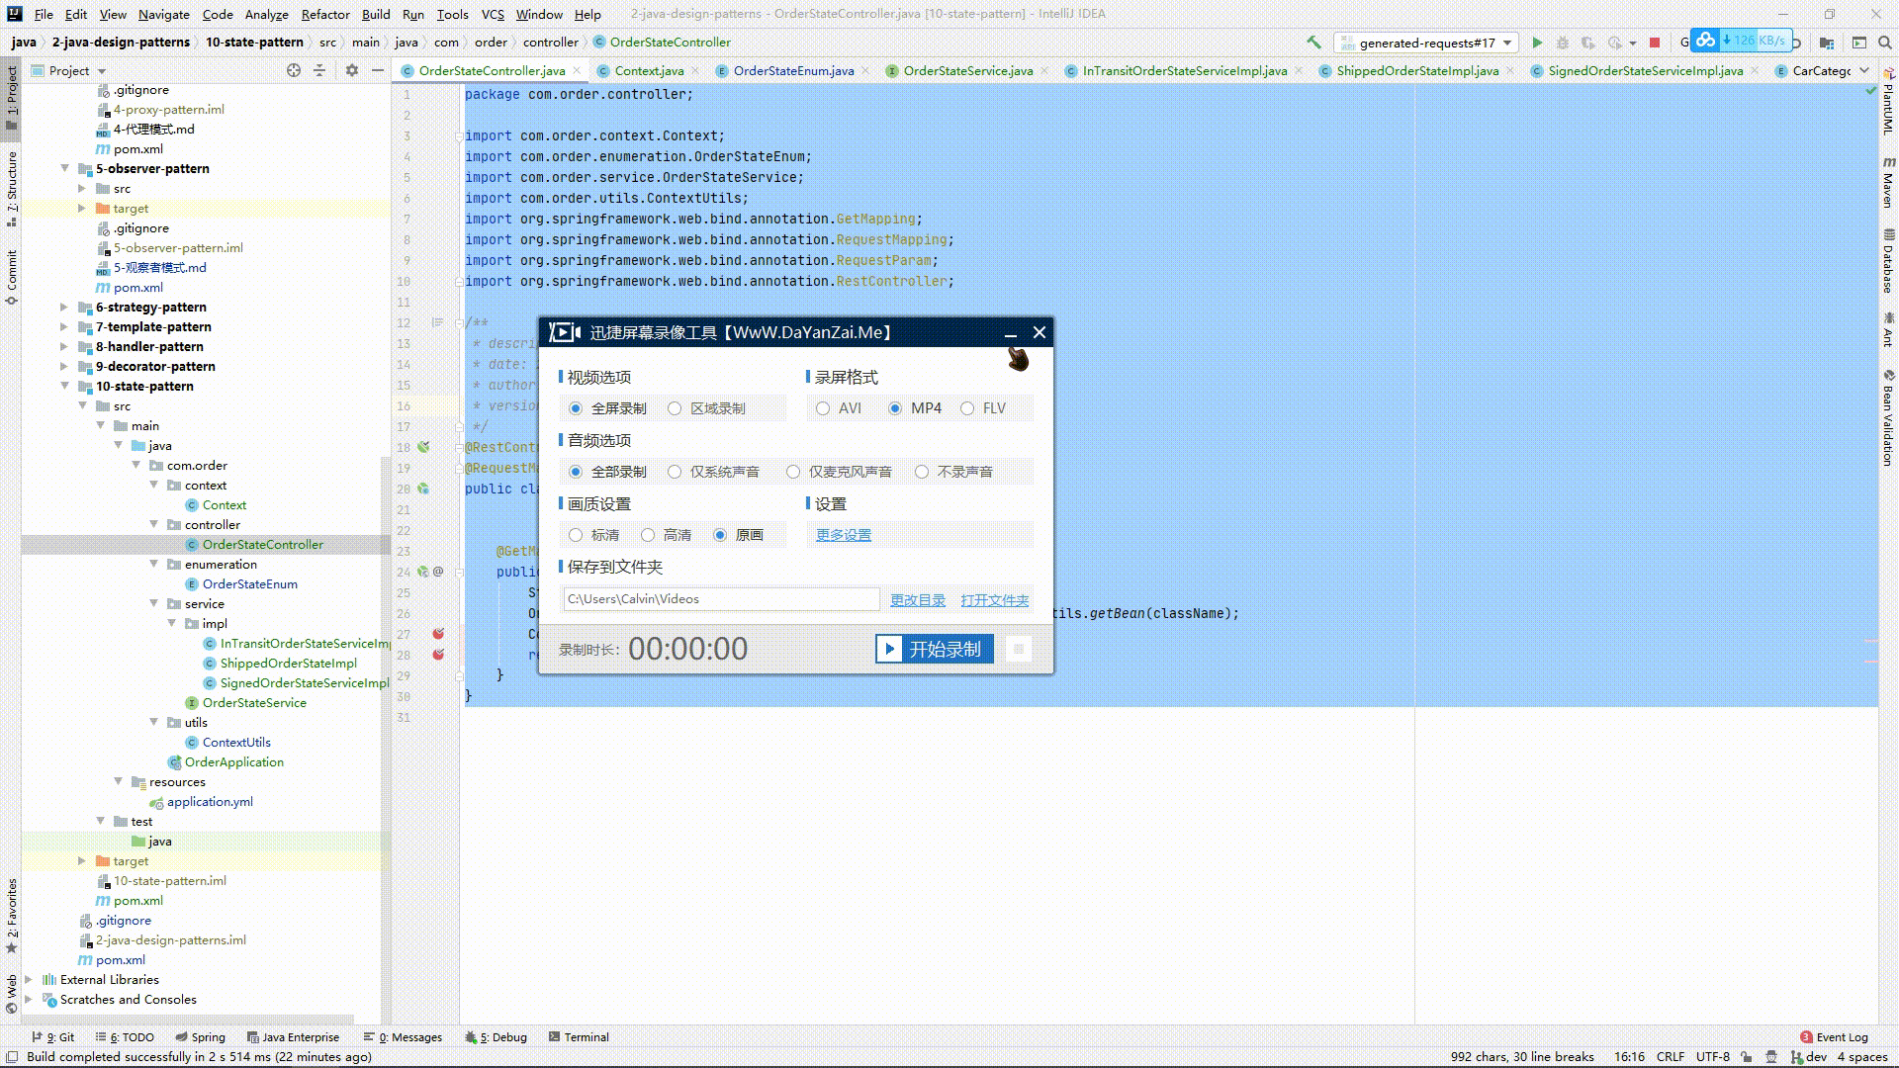This screenshot has width=1899, height=1068.
Task: Choose AVI recording format
Action: [x=839, y=408]
